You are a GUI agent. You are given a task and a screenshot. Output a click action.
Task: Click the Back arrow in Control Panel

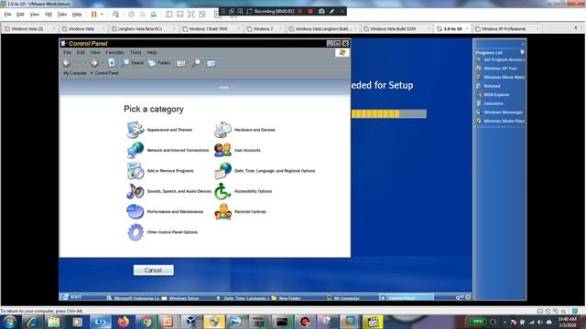pyautogui.click(x=67, y=63)
